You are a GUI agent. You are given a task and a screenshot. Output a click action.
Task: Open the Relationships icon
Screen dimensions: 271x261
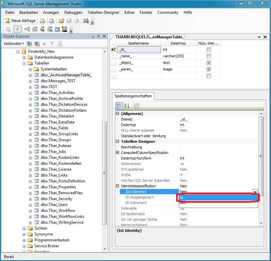tap(27, 29)
